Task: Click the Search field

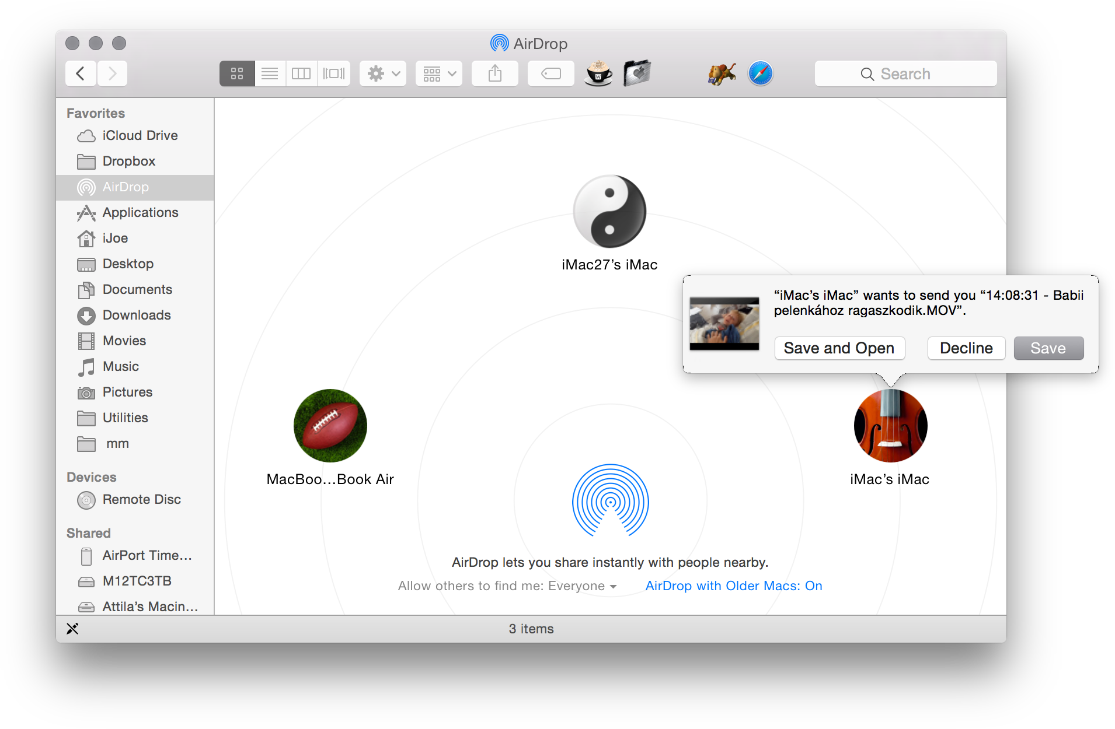Action: click(905, 73)
